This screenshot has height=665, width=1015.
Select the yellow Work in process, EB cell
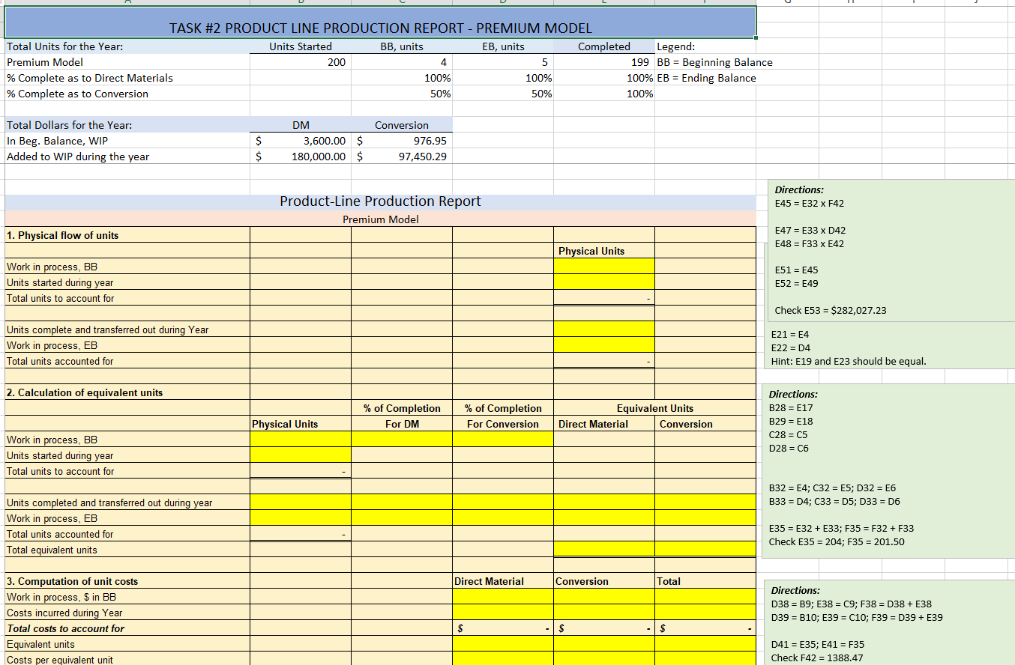603,345
